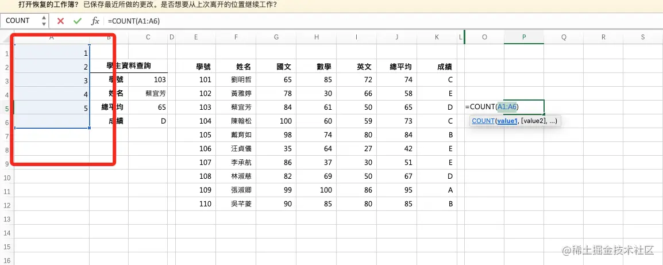Image resolution: width=663 pixels, height=265 pixels.
Task: Open the Insert Function fx button
Action: [95, 21]
